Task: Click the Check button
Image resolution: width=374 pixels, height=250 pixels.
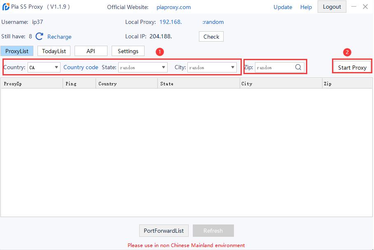Action: click(x=211, y=37)
